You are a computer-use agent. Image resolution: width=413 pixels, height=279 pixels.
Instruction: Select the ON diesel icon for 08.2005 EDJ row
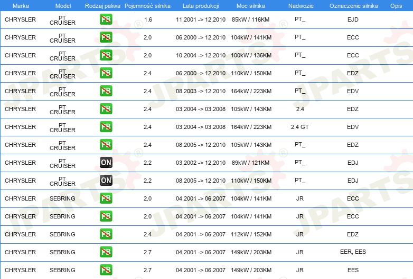point(106,181)
